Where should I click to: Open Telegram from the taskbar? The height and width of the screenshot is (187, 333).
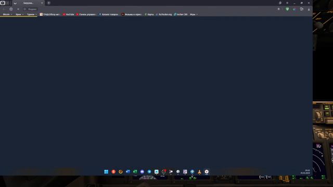(149, 172)
